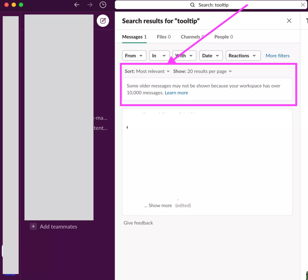Click Add teammates in sidebar

point(58,226)
